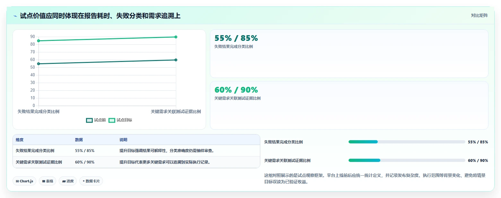This screenshot has height=198, width=501.
Task: Click the lightning icon before the title
Action: tap(15, 16)
